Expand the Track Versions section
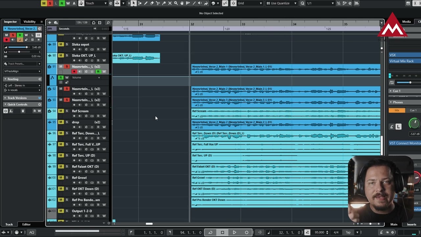 pos(22,98)
